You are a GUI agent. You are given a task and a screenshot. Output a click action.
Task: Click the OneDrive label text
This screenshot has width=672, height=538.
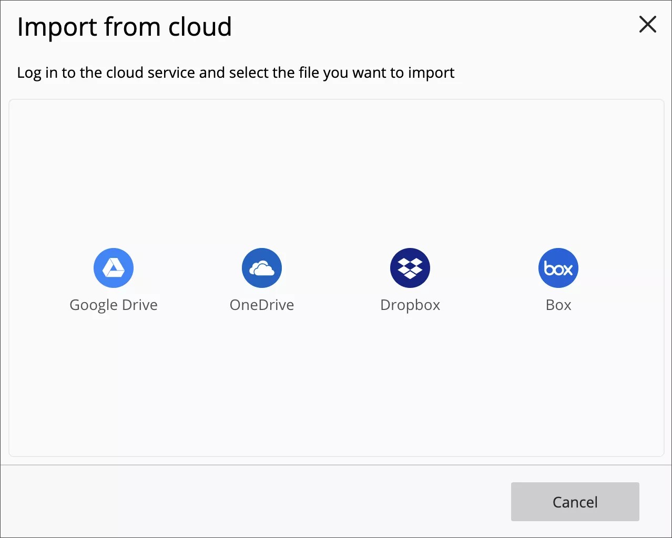click(261, 304)
